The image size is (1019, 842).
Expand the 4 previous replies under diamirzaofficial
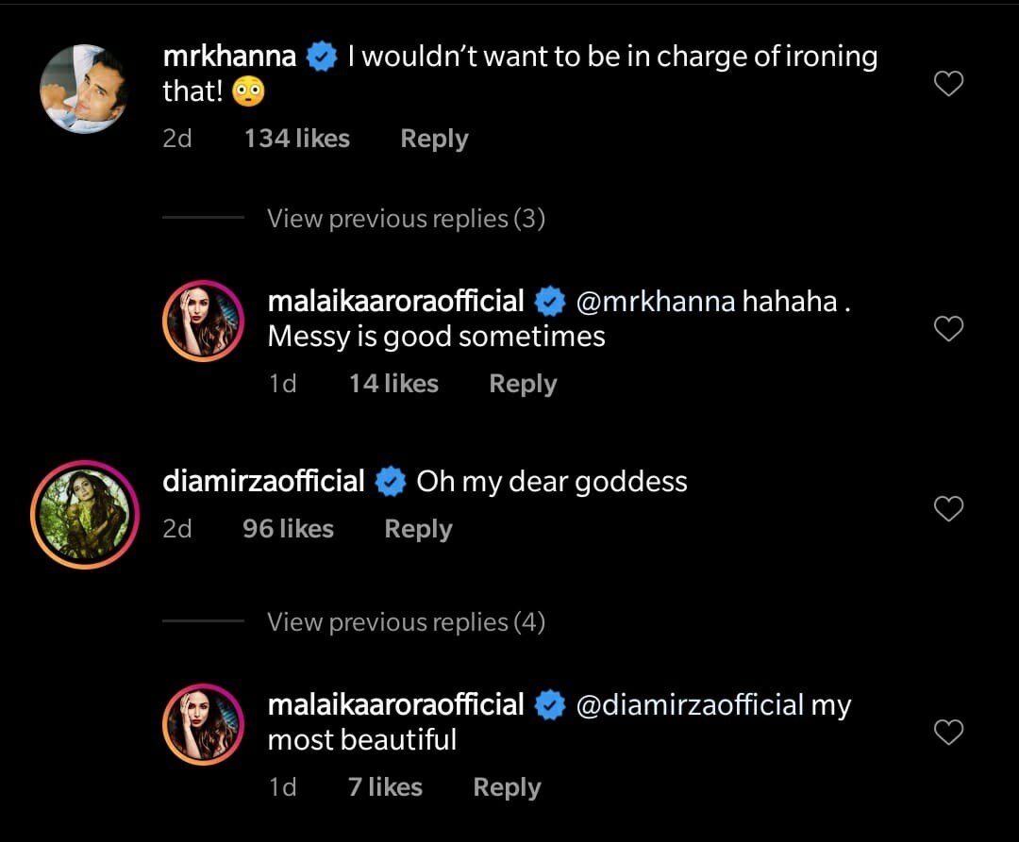[406, 622]
